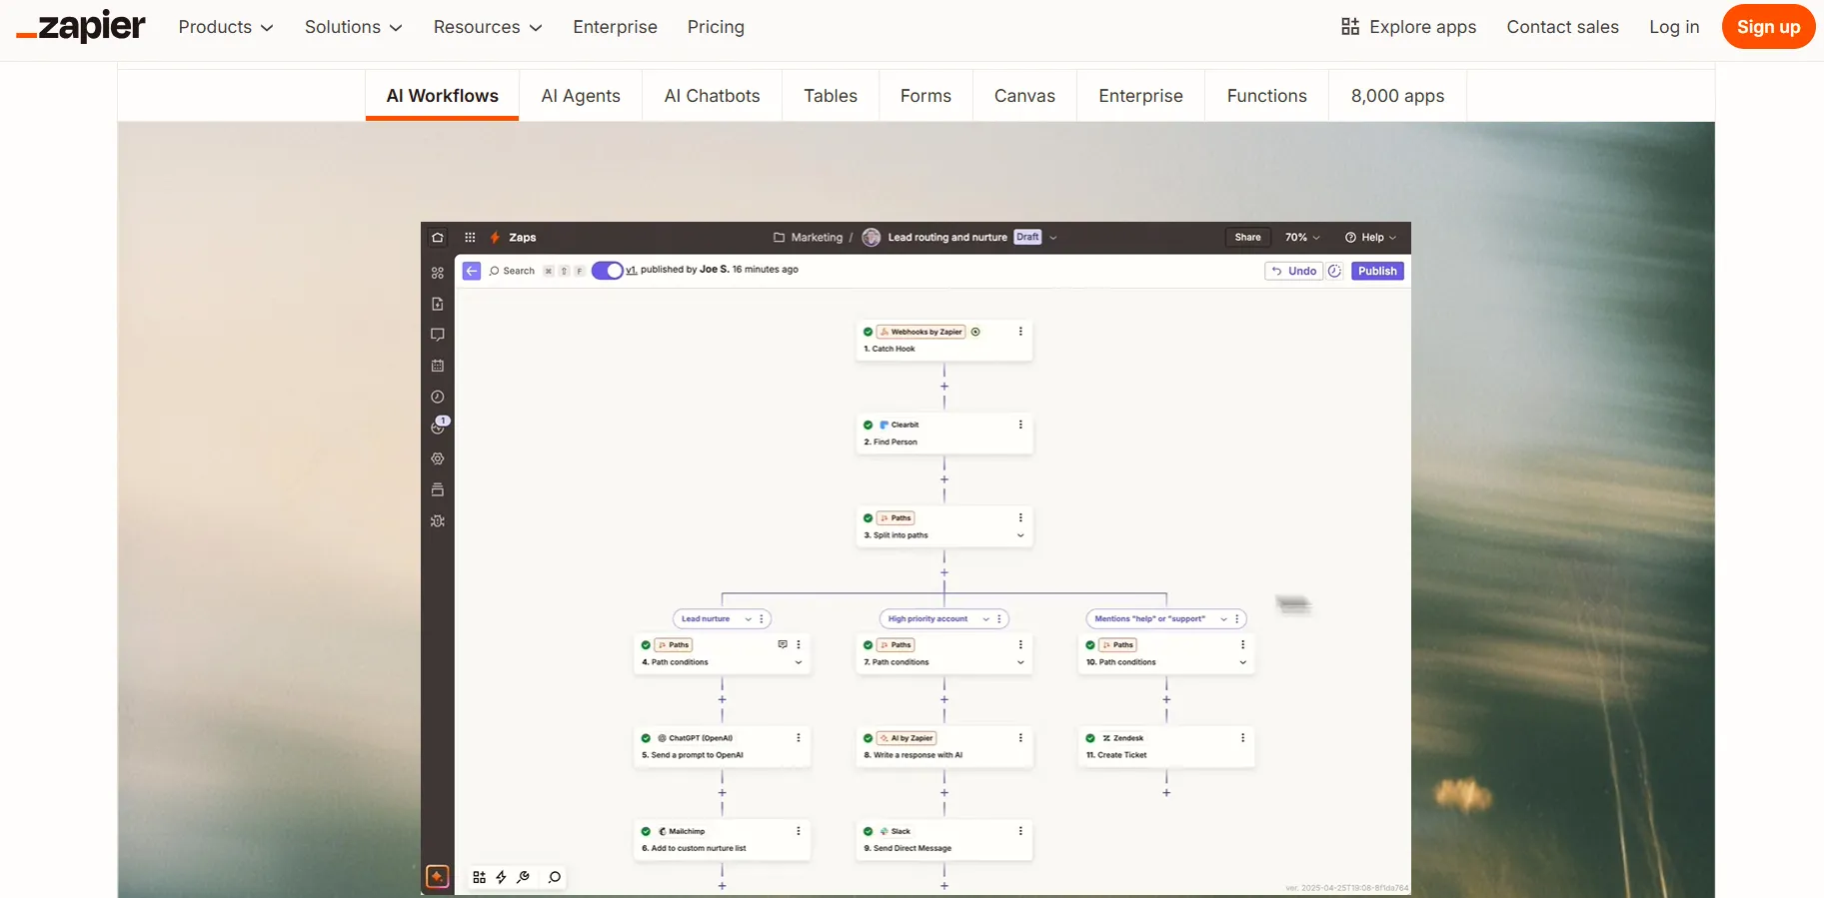Expand the Lead nurture path chevron
This screenshot has width=1824, height=898.
coord(748,619)
